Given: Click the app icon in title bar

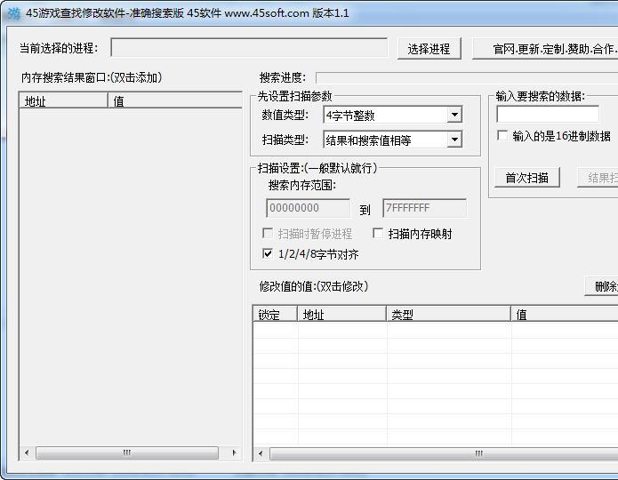Looking at the screenshot, I should coord(12,13).
